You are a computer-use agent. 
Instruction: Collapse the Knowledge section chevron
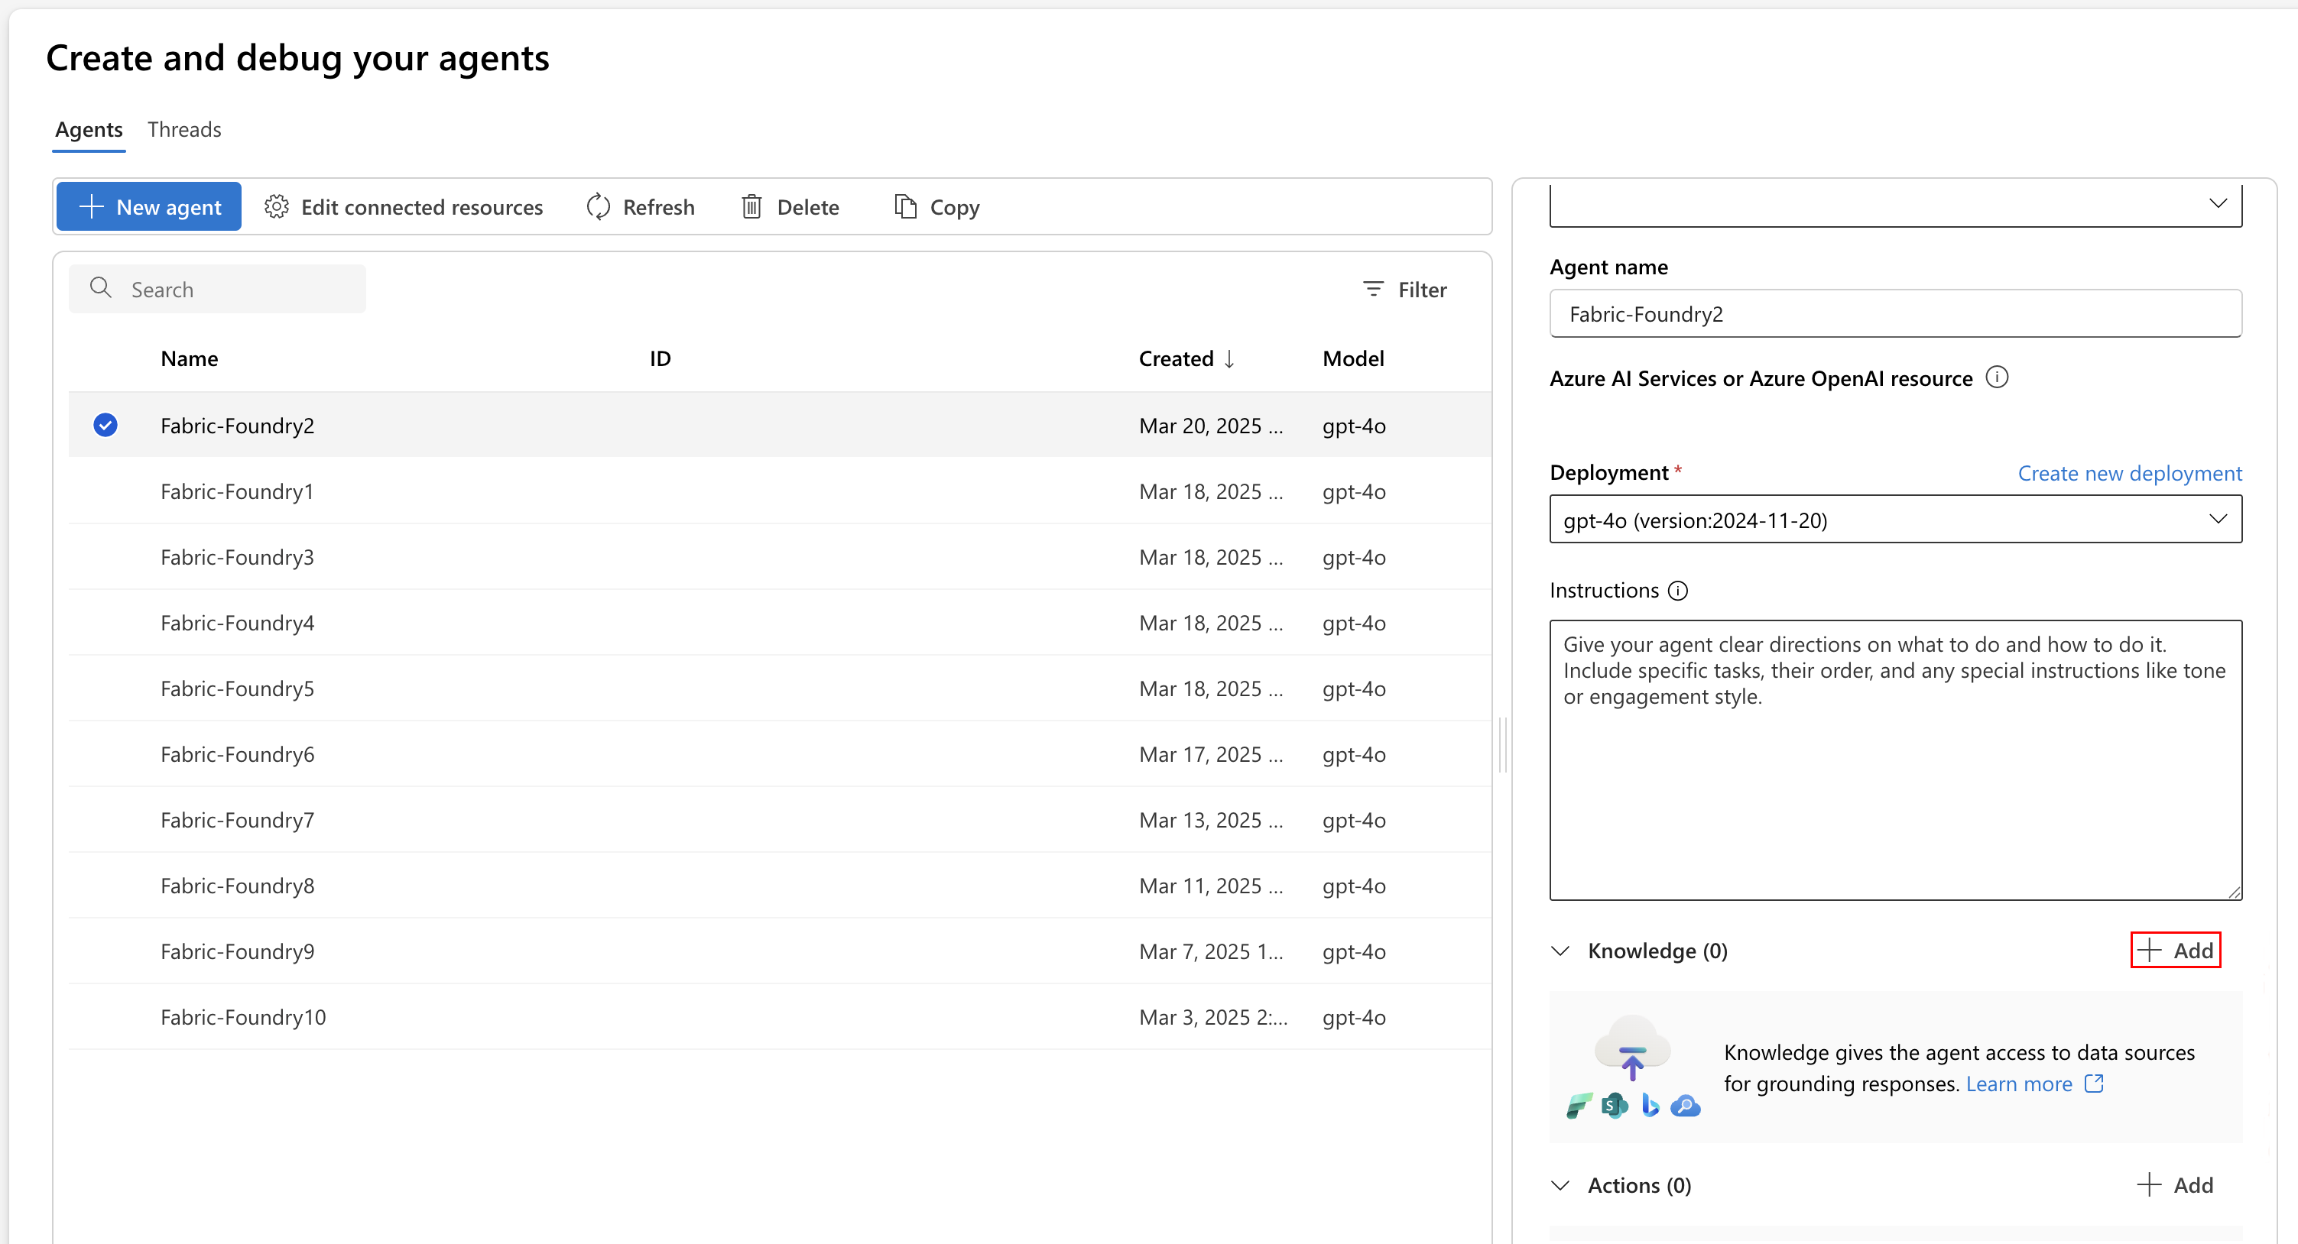(x=1560, y=951)
